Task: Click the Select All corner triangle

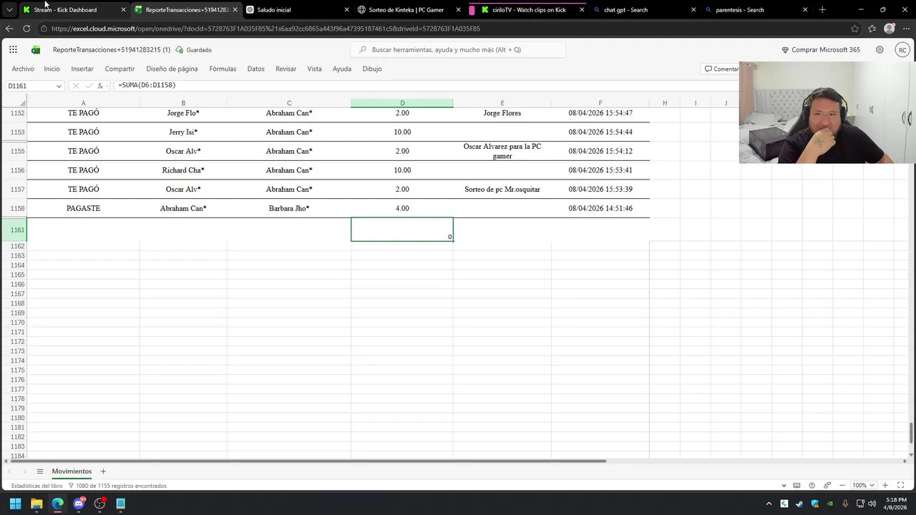Action: (21, 104)
